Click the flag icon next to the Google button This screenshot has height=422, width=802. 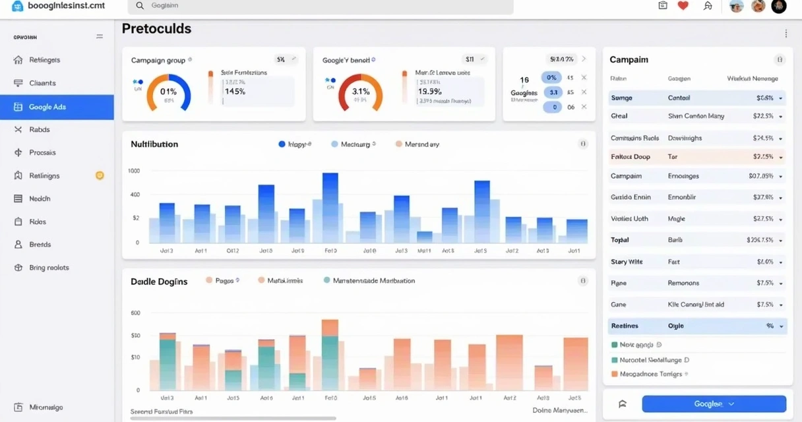[x=621, y=404]
